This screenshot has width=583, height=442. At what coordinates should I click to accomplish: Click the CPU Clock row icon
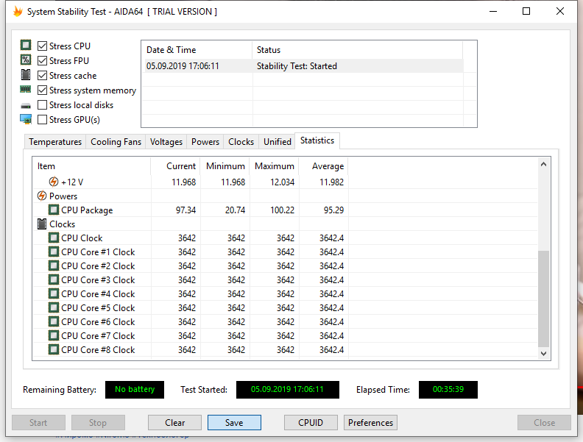tap(54, 238)
